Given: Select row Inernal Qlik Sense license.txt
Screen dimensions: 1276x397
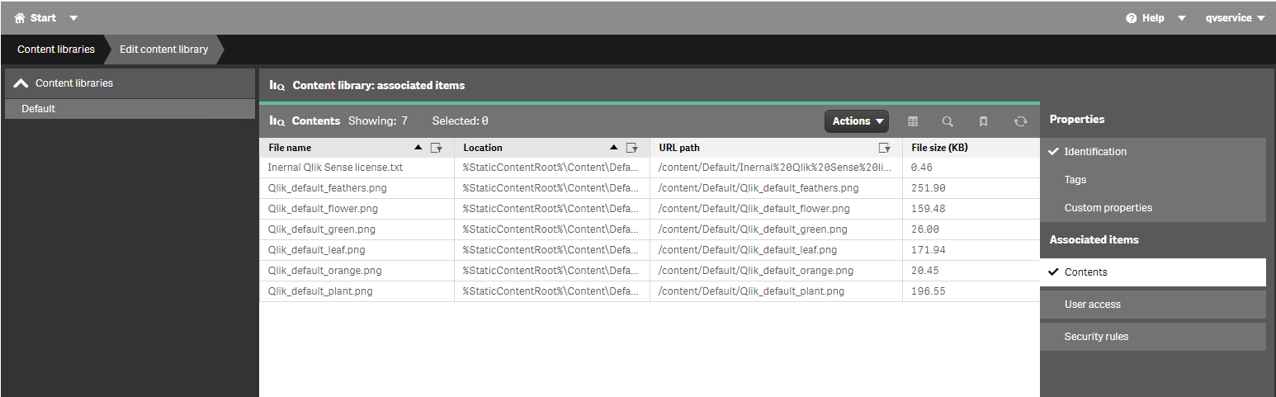Looking at the screenshot, I should [649, 168].
